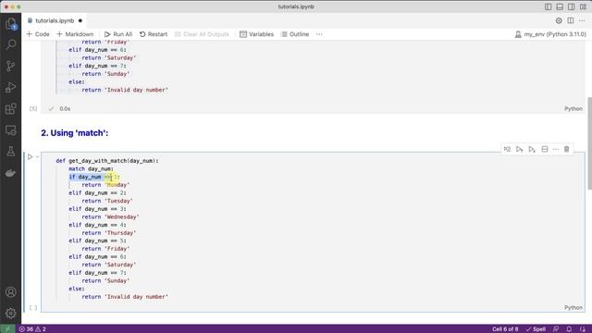Open the Explorer view in activity bar
The height and width of the screenshot is (333, 592).
point(10,24)
